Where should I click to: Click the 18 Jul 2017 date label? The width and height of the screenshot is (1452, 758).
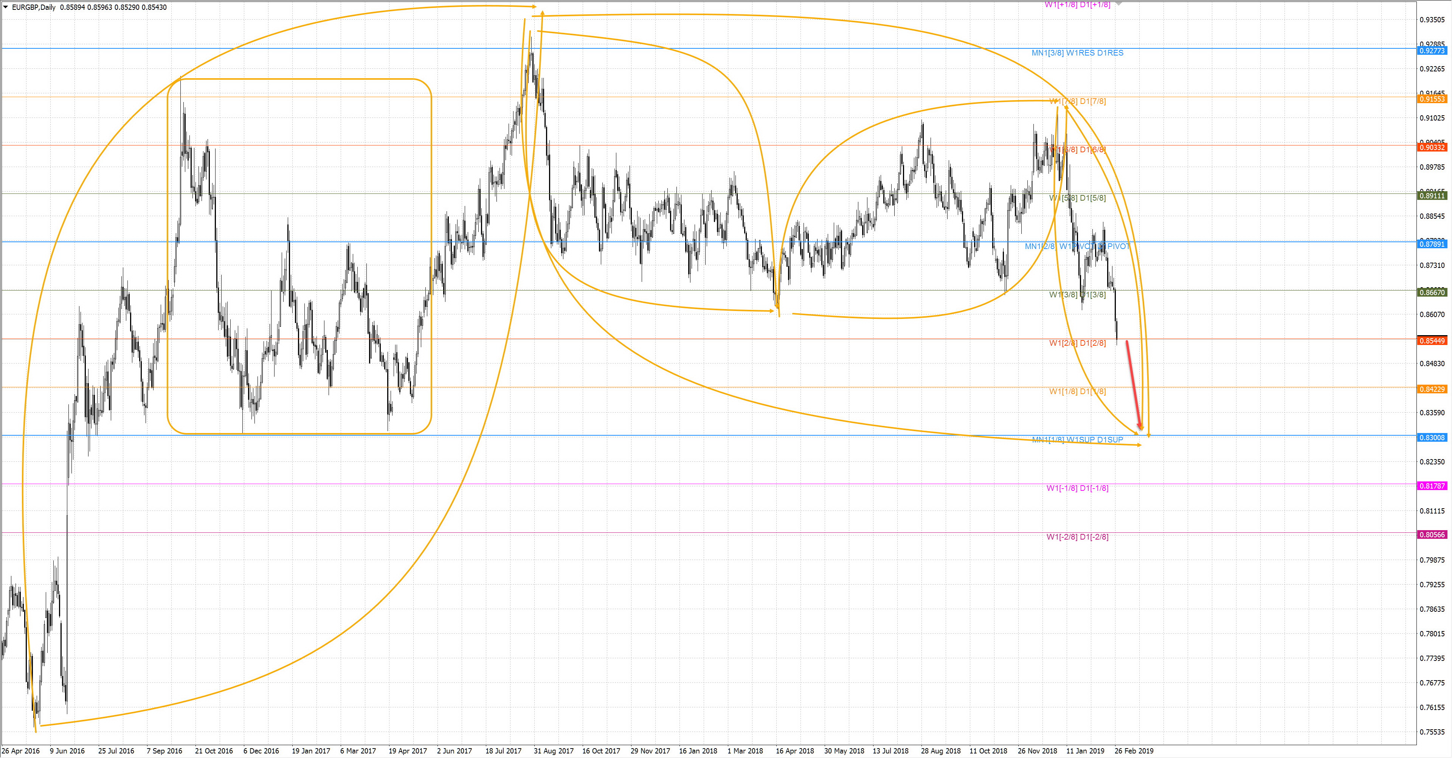pyautogui.click(x=503, y=751)
